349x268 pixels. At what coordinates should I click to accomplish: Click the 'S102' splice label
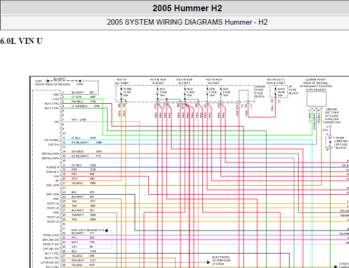click(x=80, y=85)
